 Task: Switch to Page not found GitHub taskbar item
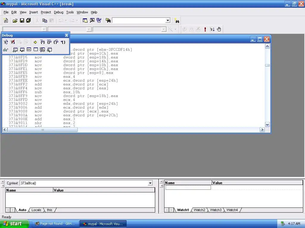55,224
